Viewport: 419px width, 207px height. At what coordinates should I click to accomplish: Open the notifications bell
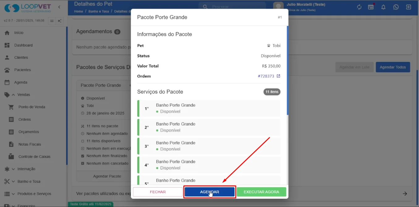pyautogui.click(x=383, y=7)
